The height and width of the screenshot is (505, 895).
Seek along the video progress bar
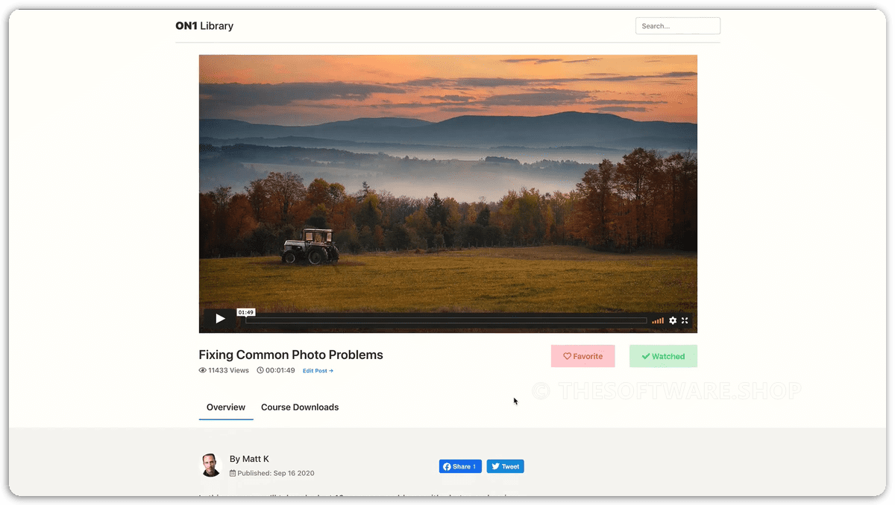[446, 320]
